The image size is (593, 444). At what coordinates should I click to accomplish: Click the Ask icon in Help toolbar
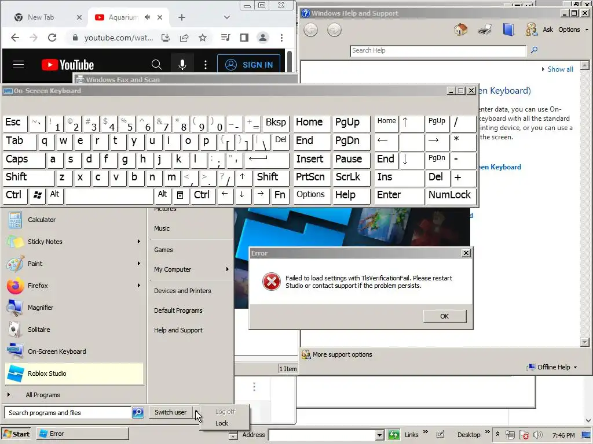pyautogui.click(x=532, y=29)
